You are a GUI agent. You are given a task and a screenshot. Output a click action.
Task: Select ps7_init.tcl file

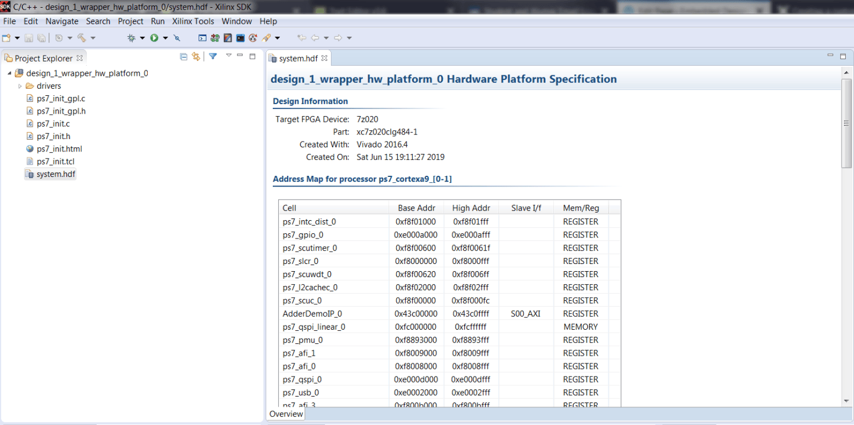click(x=55, y=161)
